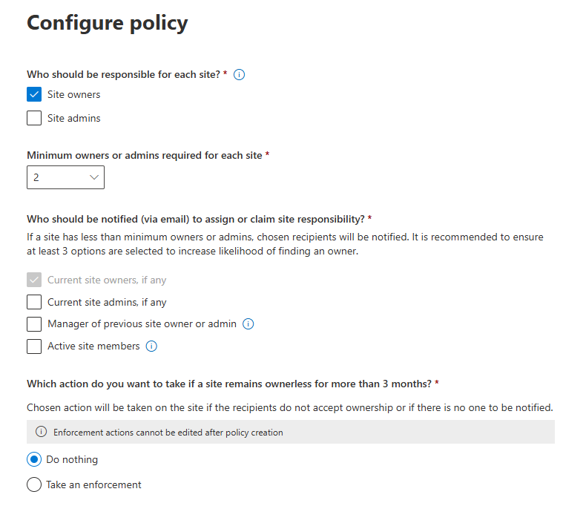Uncheck the Site owners checkbox
Image resolution: width=563 pixels, height=506 pixels.
tap(34, 94)
